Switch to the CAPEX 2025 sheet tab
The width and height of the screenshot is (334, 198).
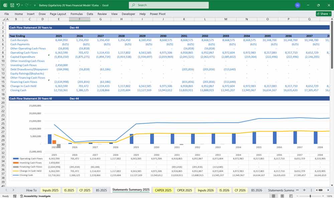(163, 190)
